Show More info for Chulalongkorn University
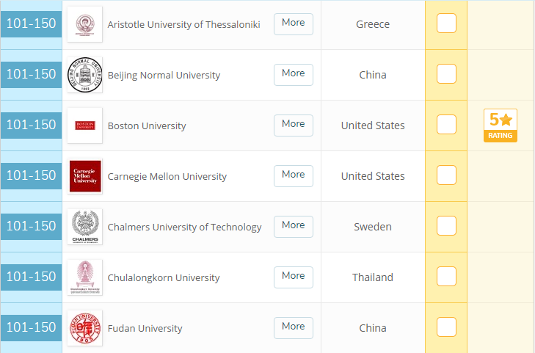Image resolution: width=535 pixels, height=353 pixels. click(x=293, y=277)
